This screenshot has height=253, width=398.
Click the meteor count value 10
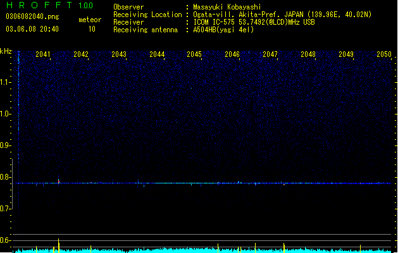[92, 29]
